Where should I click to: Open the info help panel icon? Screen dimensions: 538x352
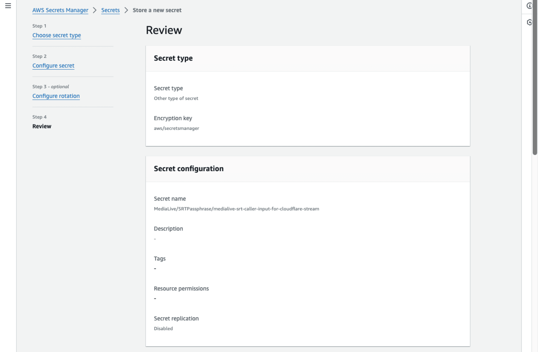click(x=529, y=6)
